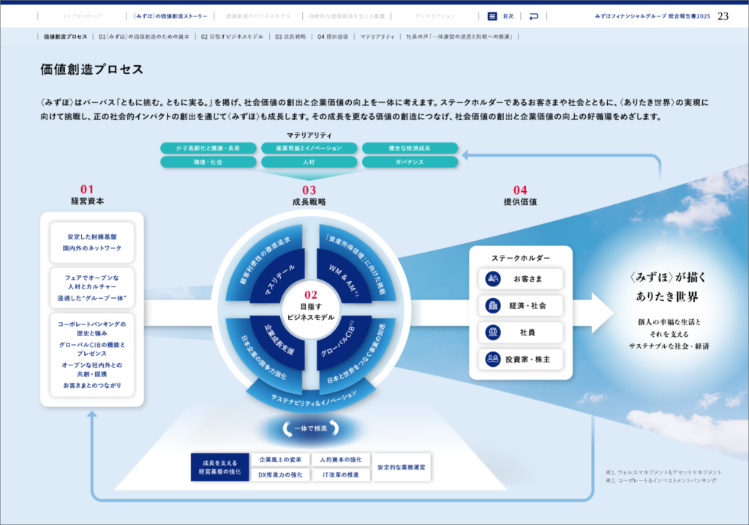
Task: Click the ガバナンス materiality pill
Action: point(410,162)
